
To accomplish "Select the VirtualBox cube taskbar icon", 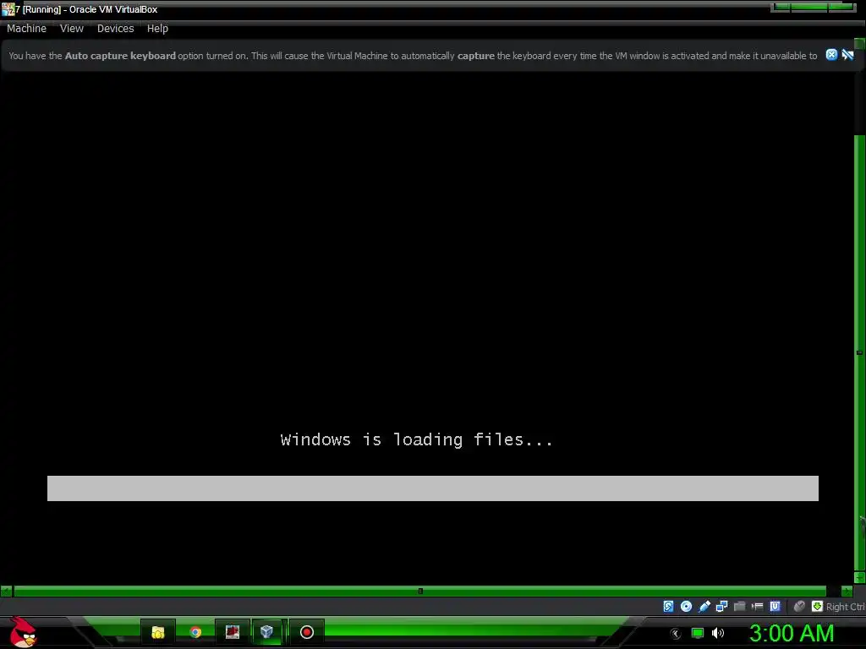I will [x=267, y=632].
